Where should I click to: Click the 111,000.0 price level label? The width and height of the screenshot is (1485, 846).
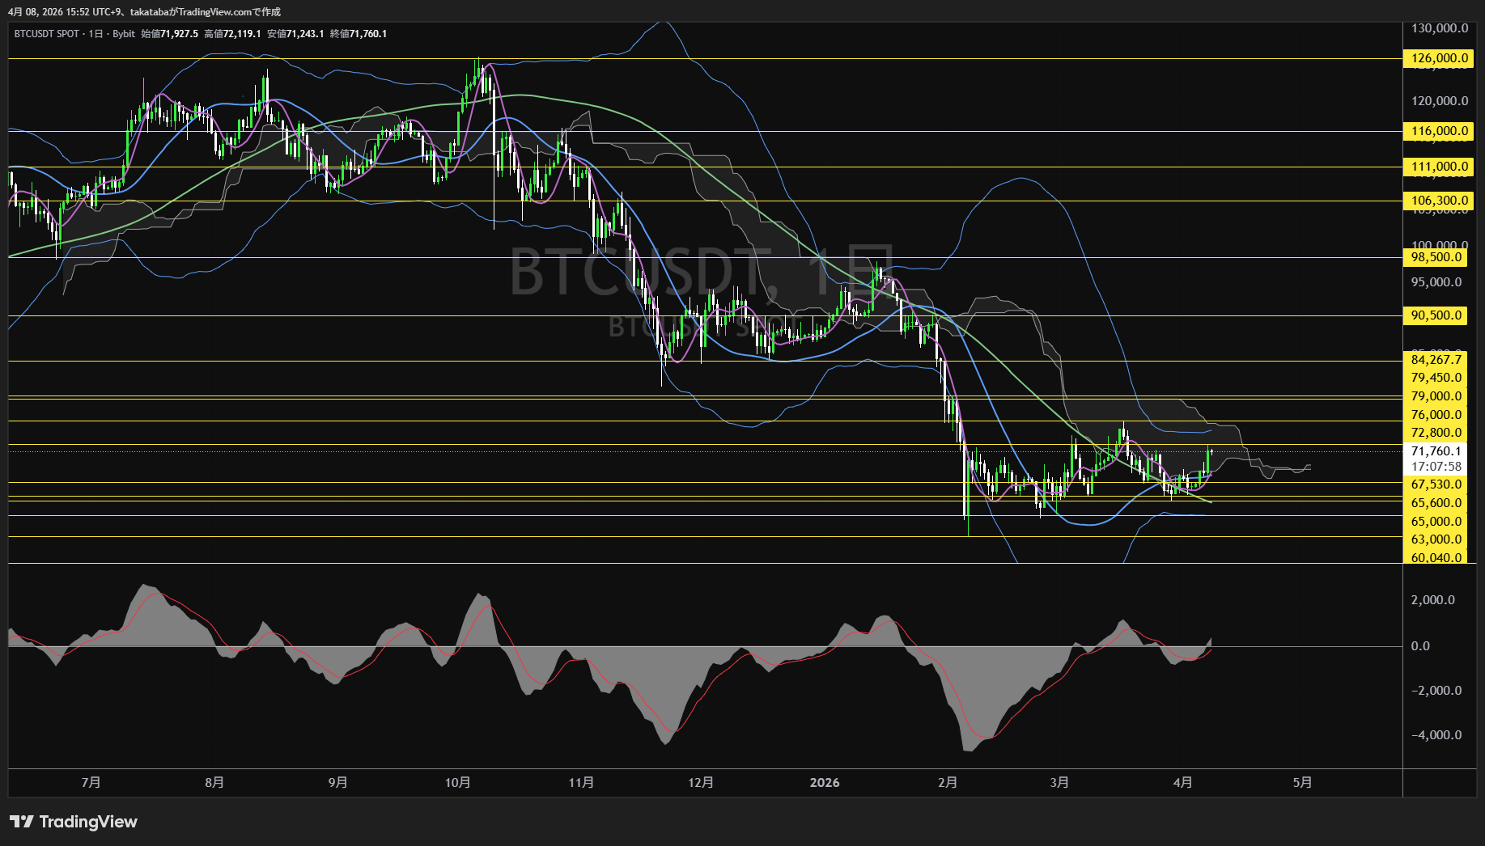pyautogui.click(x=1436, y=167)
